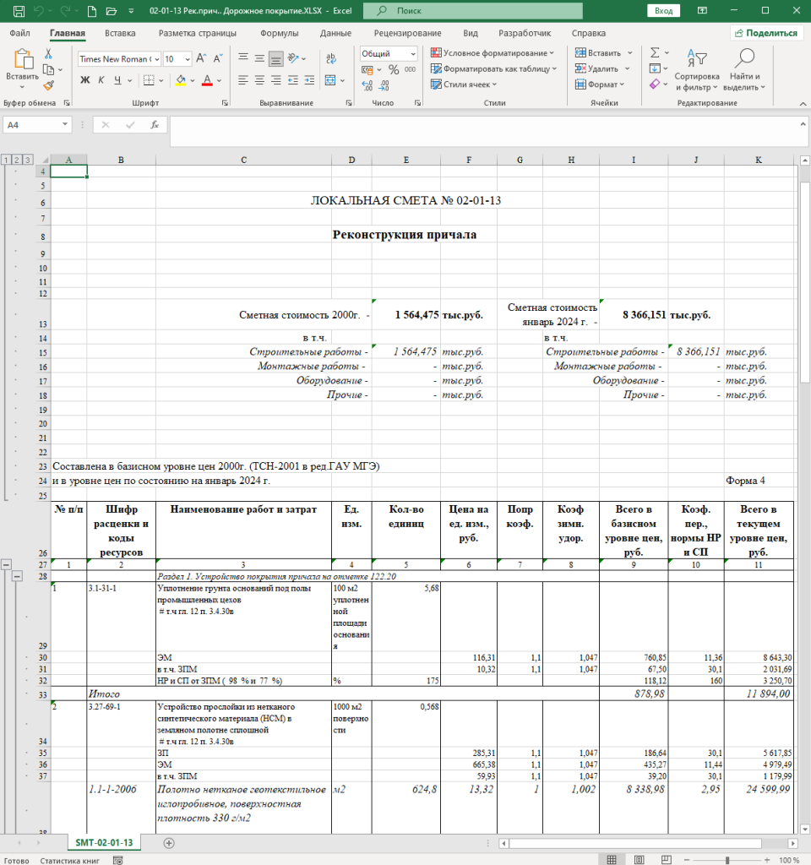The image size is (811, 865).
Task: Open Условное форматирование menu
Action: coord(492,53)
